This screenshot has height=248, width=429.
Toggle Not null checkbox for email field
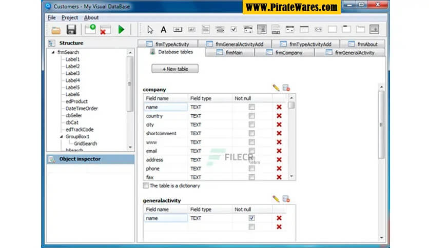[x=251, y=151]
